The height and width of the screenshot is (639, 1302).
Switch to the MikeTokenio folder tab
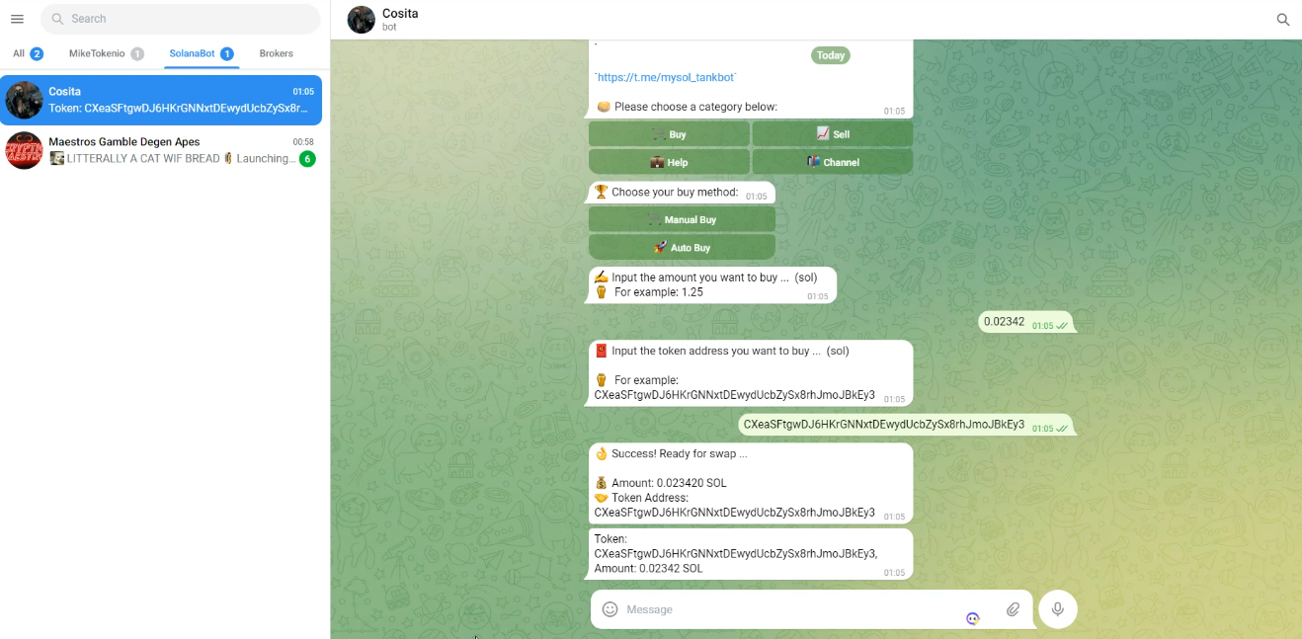[106, 53]
